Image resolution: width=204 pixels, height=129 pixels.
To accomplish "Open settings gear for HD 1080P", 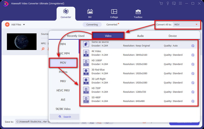I will coord(193,64).
